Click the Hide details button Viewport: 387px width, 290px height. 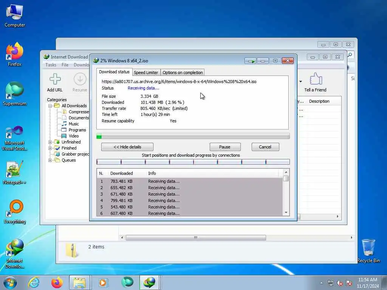(x=127, y=147)
